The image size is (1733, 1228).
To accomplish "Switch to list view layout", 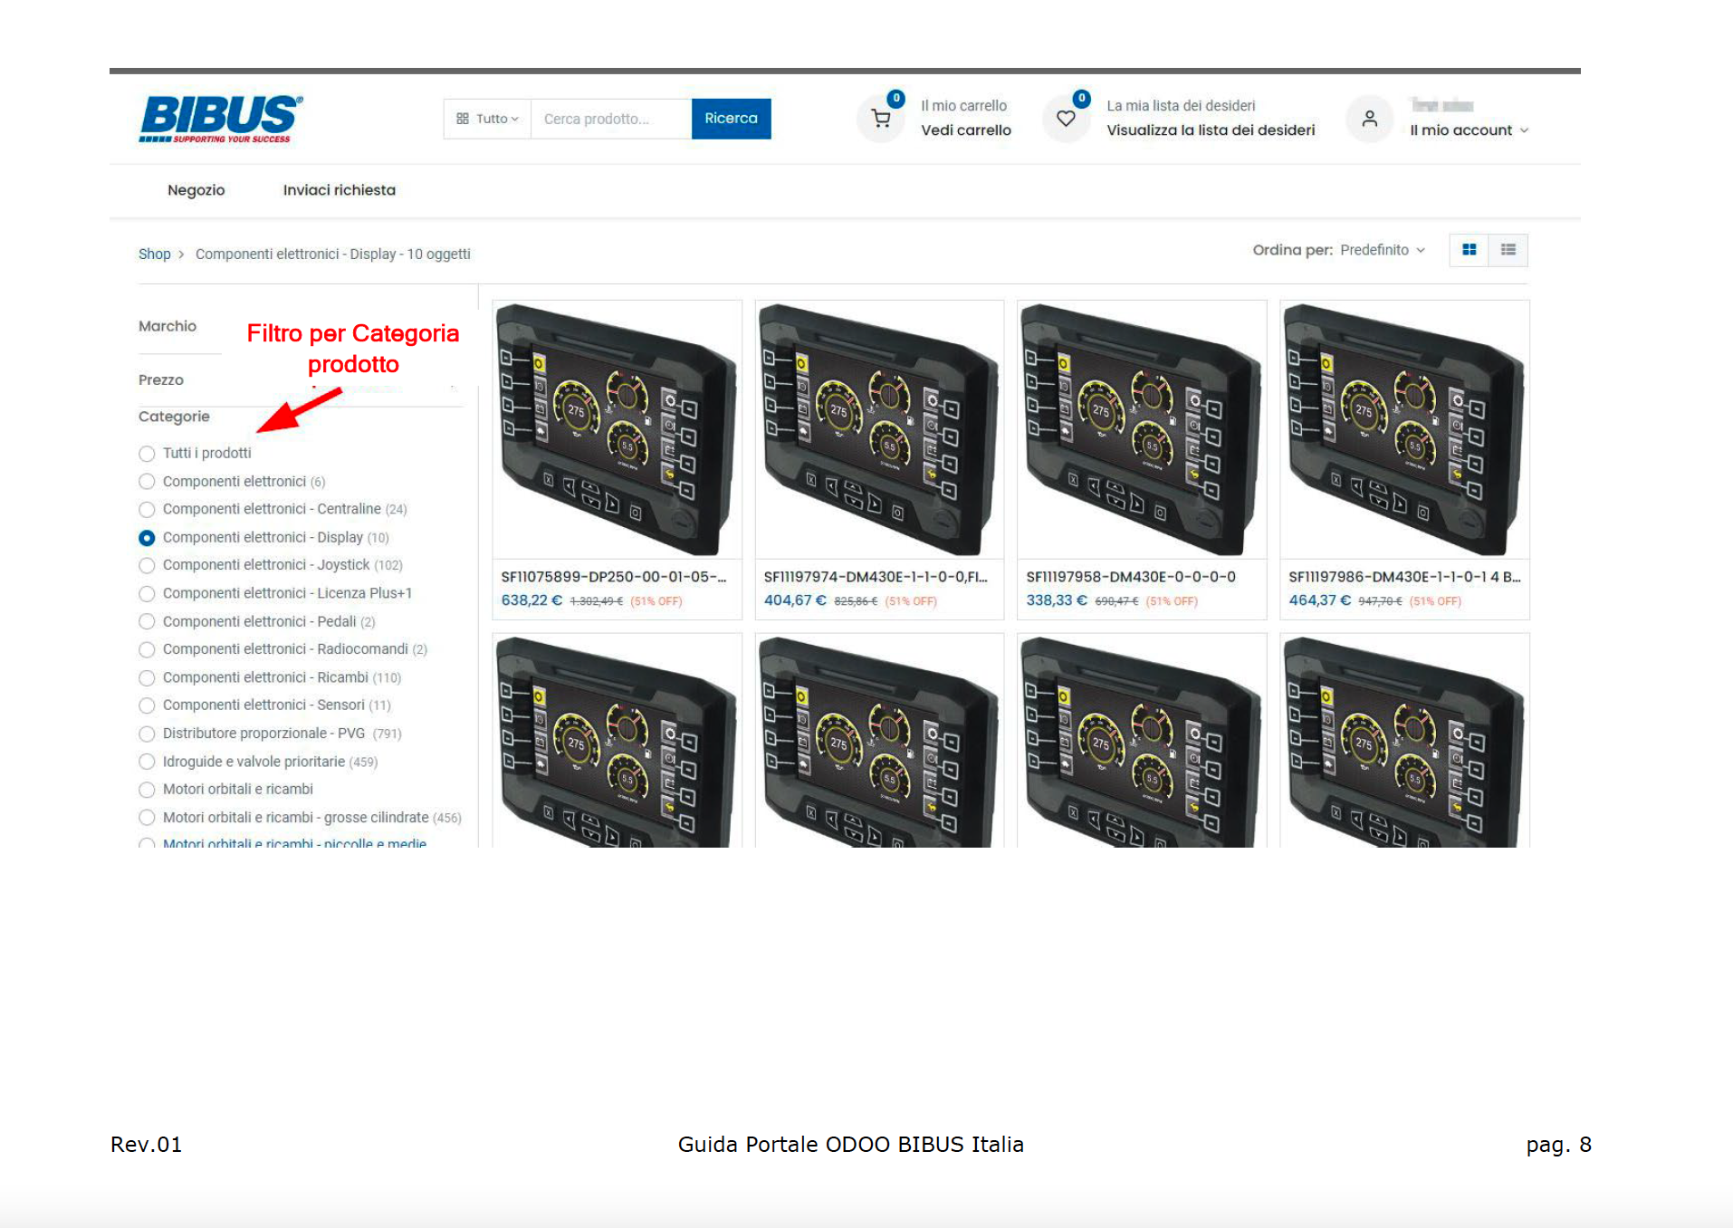I will click(1508, 250).
